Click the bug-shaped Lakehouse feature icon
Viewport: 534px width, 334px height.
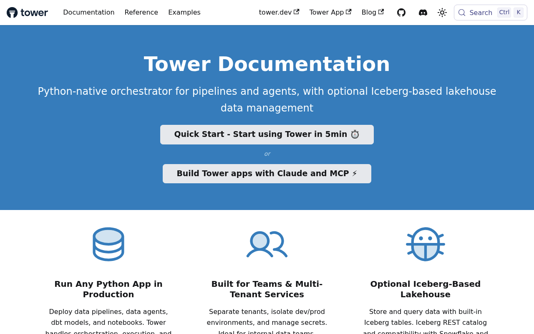426,244
